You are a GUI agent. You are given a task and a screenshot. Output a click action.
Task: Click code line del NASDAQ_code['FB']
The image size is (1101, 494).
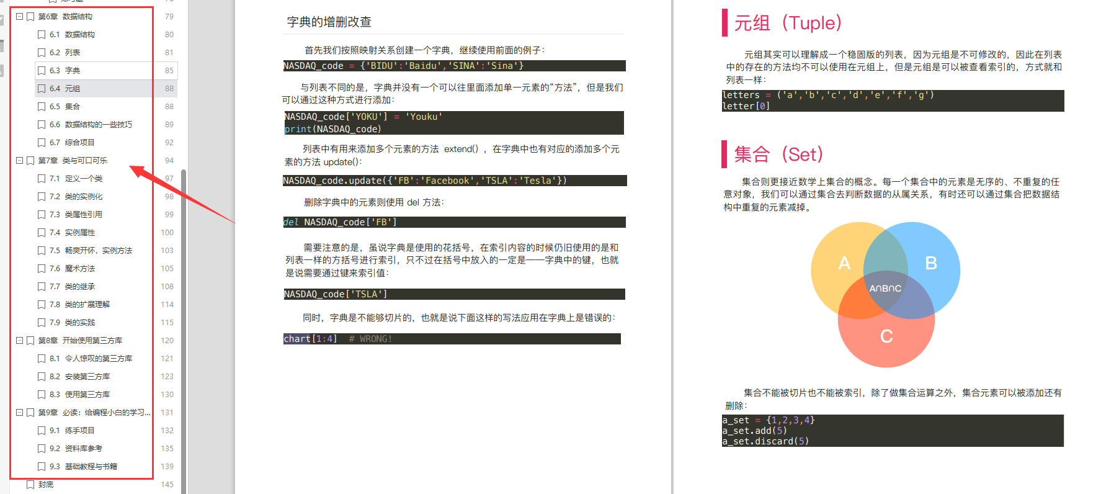pyautogui.click(x=454, y=222)
